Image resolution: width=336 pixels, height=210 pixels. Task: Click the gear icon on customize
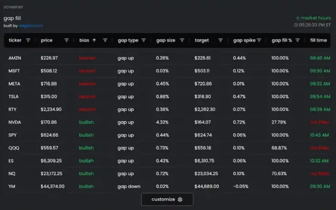pyautogui.click(x=180, y=199)
